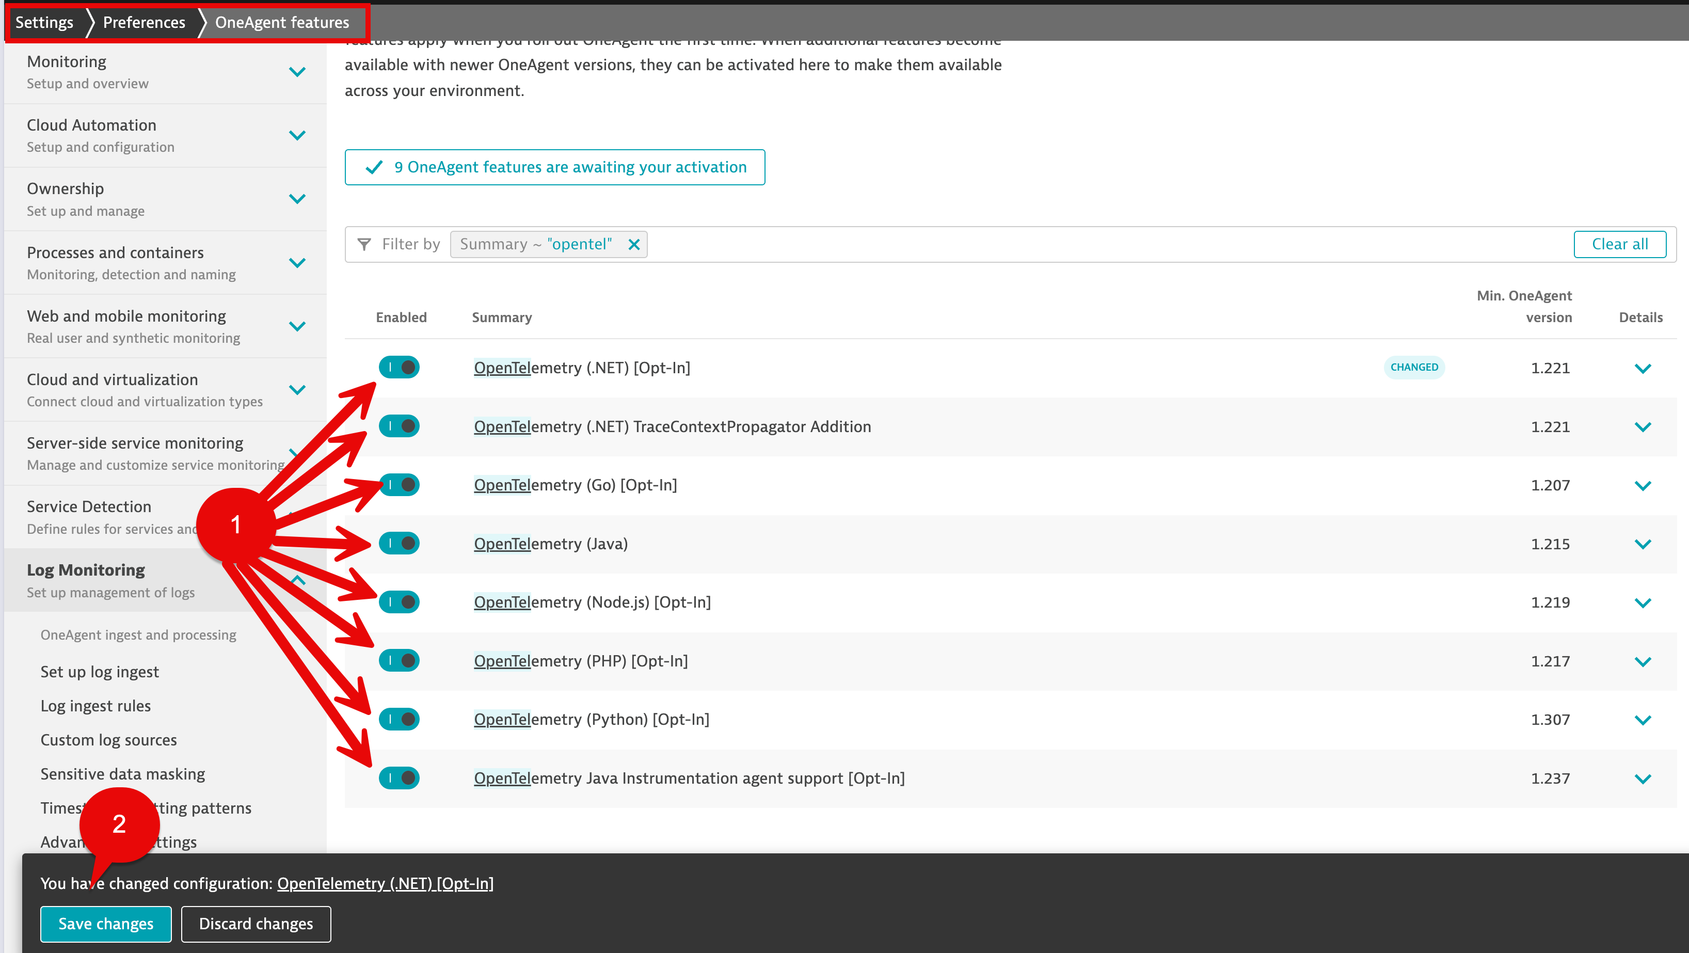Expand Processes and containers chevron

coord(297,263)
